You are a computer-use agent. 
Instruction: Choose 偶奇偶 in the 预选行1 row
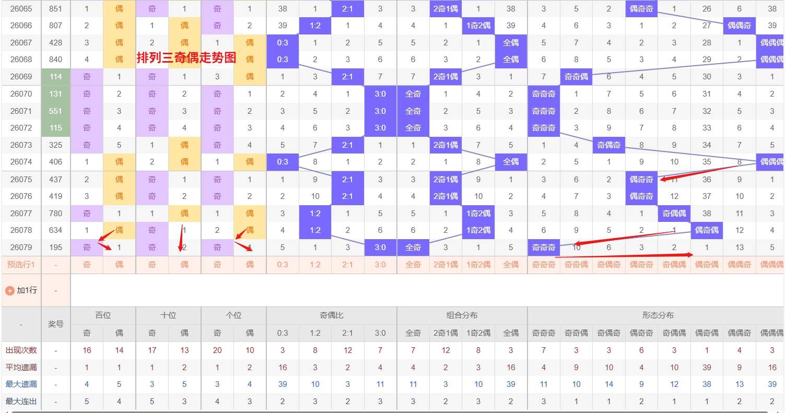707,265
